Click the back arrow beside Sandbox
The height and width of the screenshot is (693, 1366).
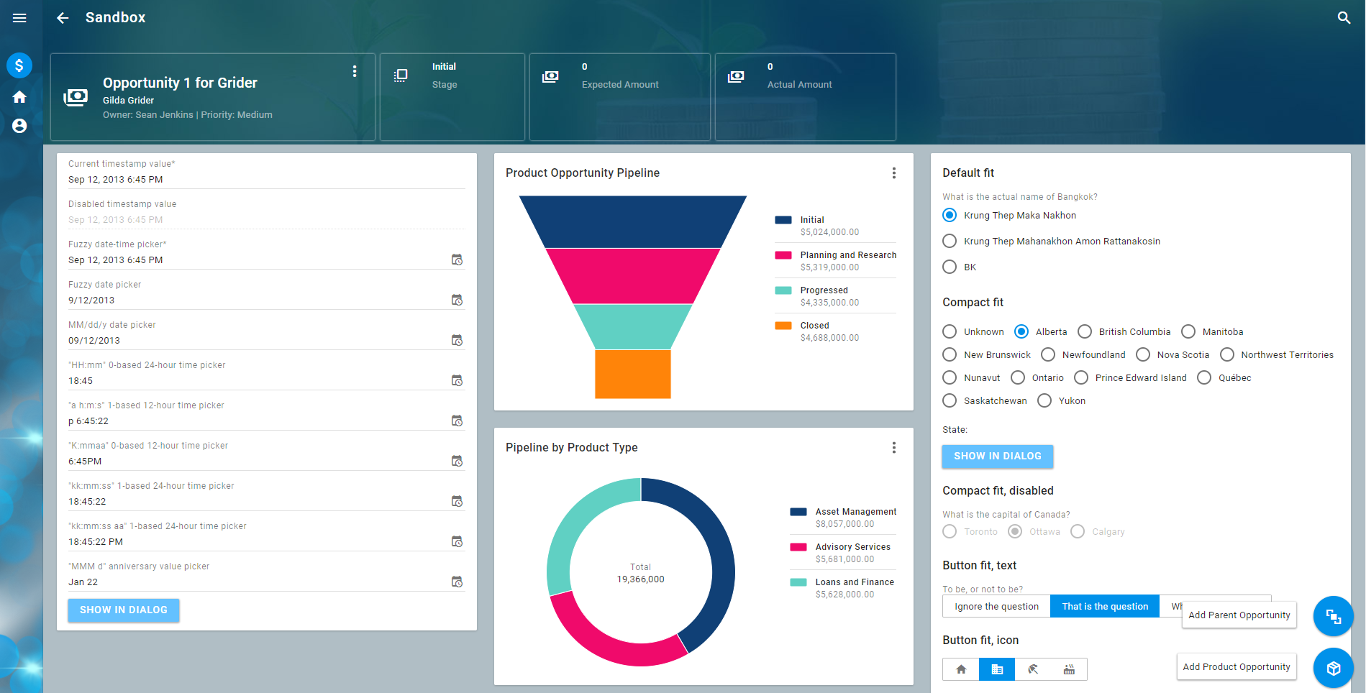pos(63,18)
